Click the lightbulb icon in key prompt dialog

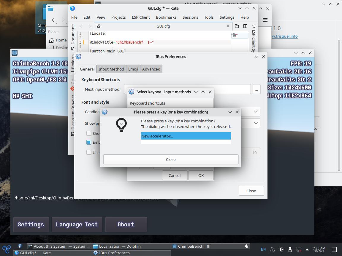point(121,125)
